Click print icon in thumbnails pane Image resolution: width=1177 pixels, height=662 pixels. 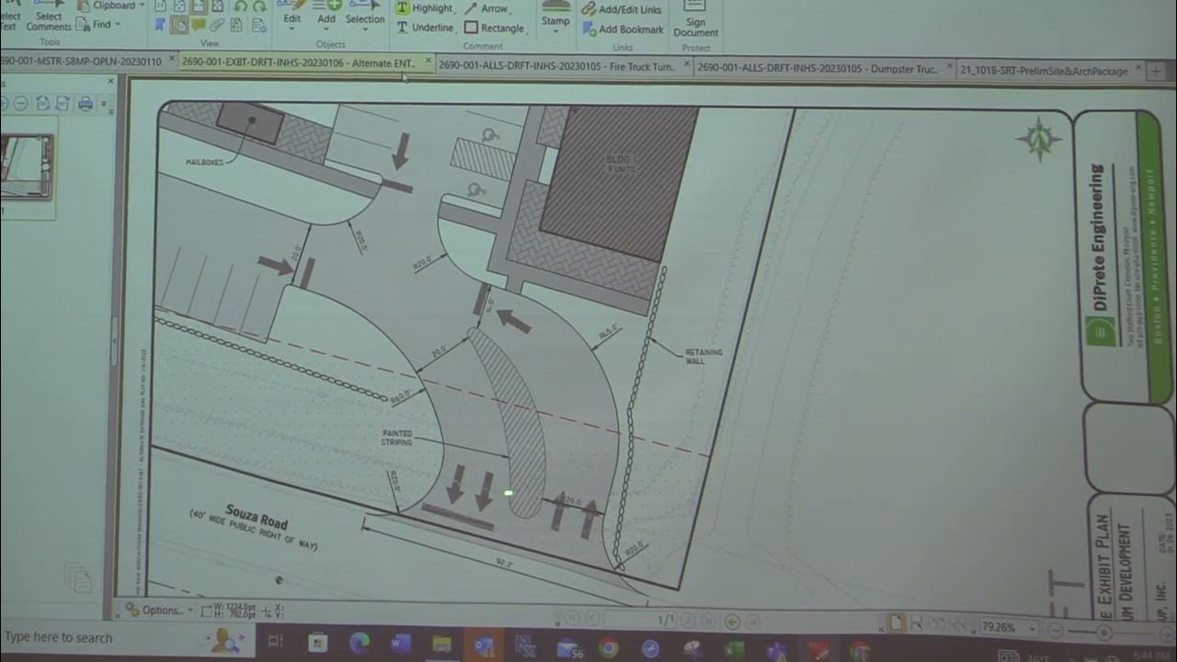86,104
